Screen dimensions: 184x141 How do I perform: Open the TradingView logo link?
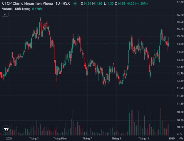pos(6,129)
